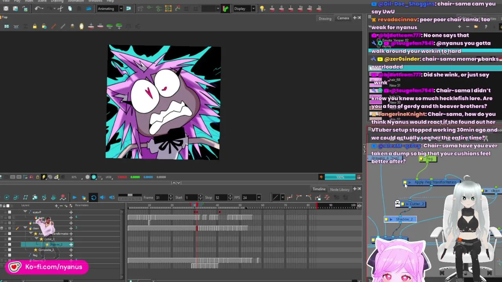Image resolution: width=502 pixels, height=282 pixels.
Task: Click the Enable All checkbox in the Layers header
Action: click(x=8, y=206)
